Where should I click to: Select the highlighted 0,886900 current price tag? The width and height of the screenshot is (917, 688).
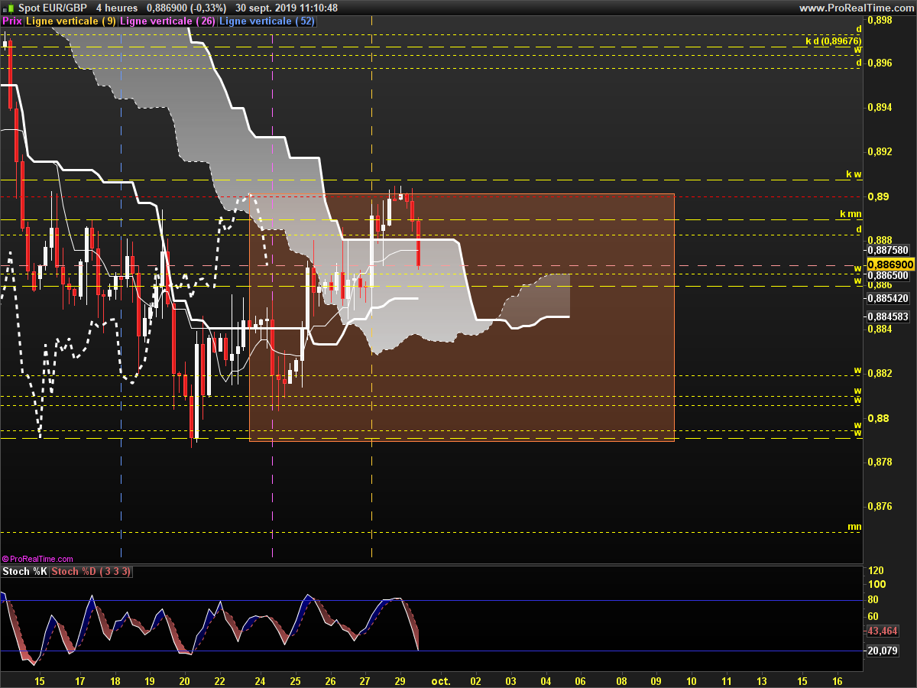[x=889, y=264]
